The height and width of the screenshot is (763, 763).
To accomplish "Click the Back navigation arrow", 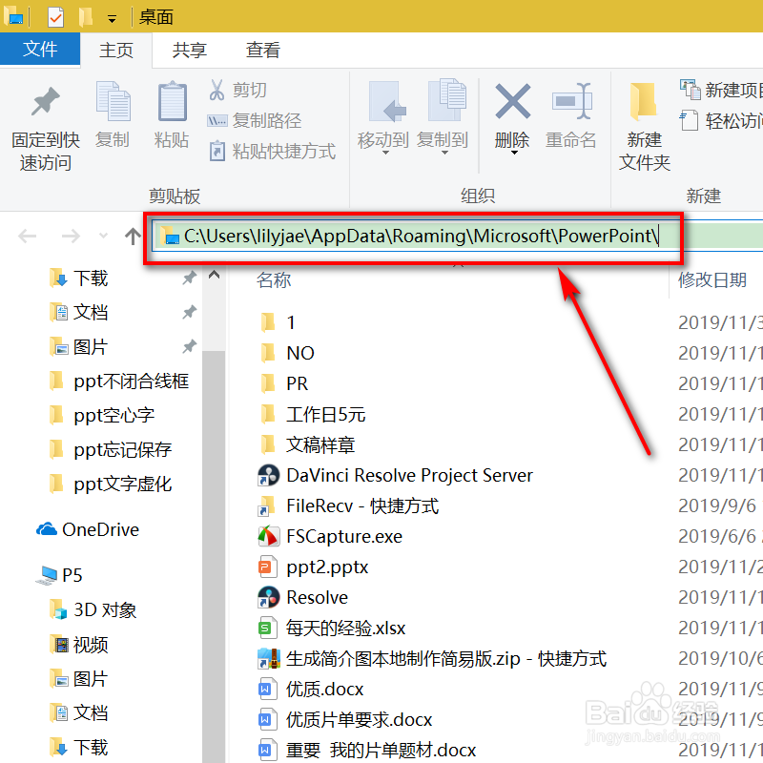I will [x=28, y=237].
